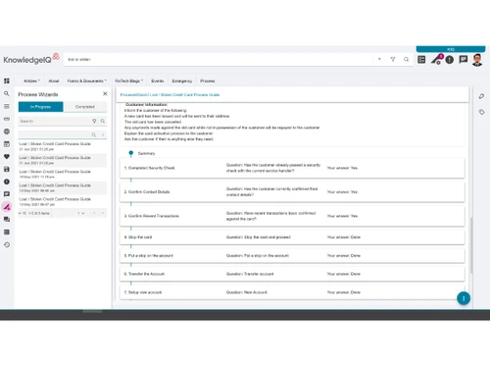Viewport: 490px width, 368px height.
Task: Go to the previous page of process list
Action: click(x=94, y=213)
